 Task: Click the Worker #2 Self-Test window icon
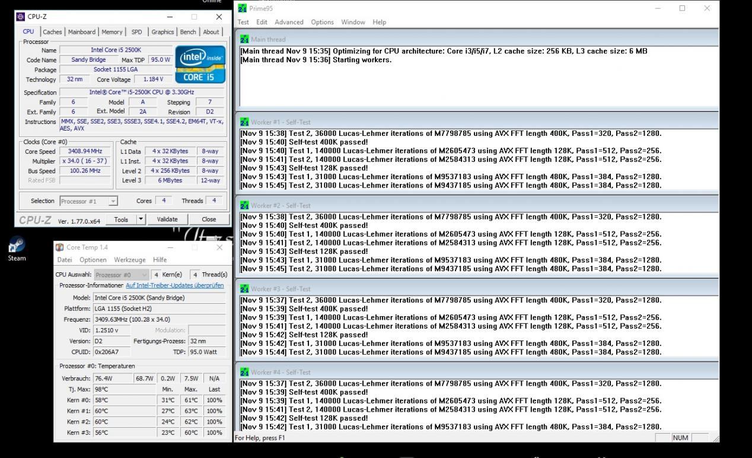point(244,205)
